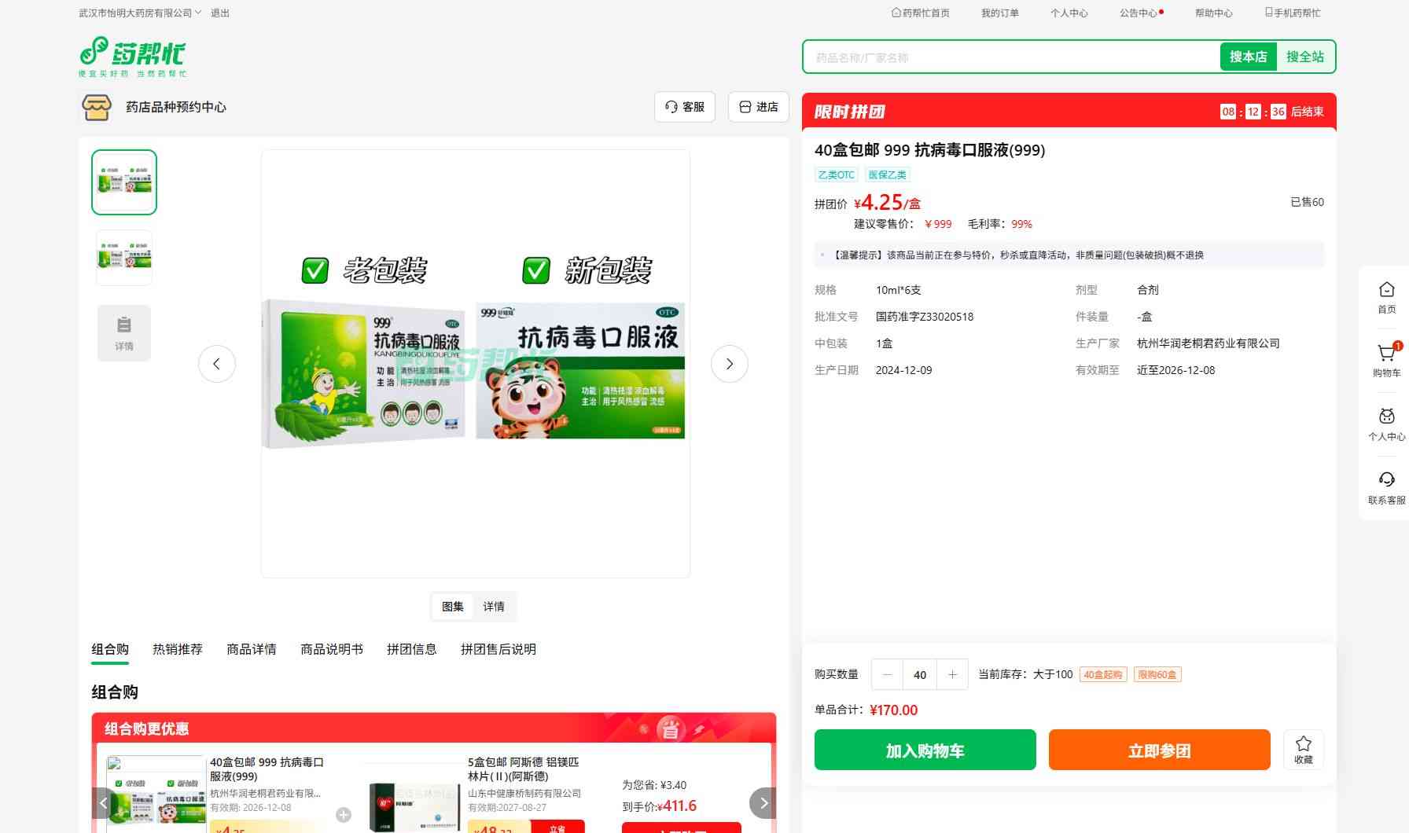Increase purchase quantity with plus button
Screen dimensions: 1409x833
pyautogui.click(x=952, y=674)
